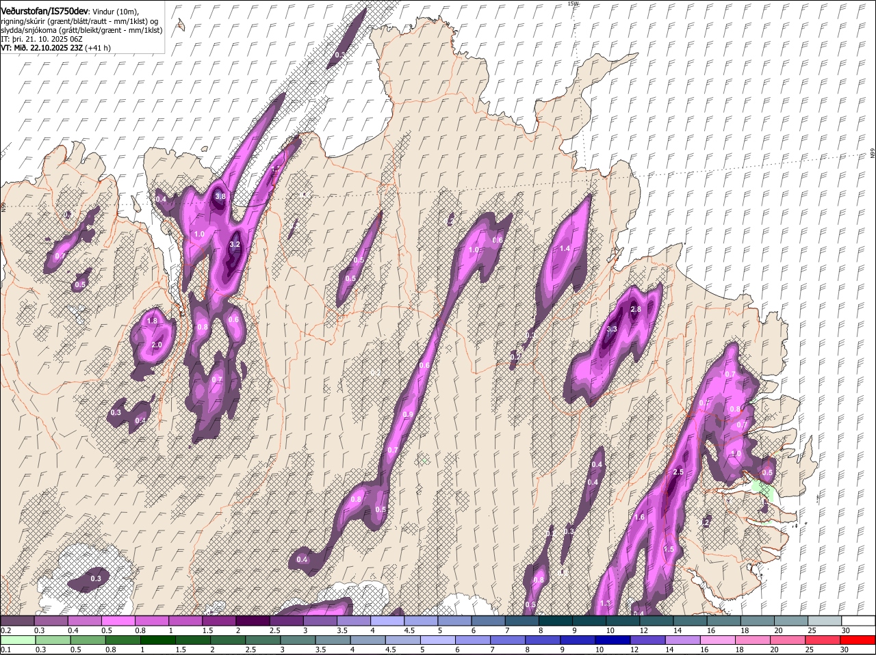Click the '2.0' precipitation value on the map
876x655 pixels.
(157, 345)
